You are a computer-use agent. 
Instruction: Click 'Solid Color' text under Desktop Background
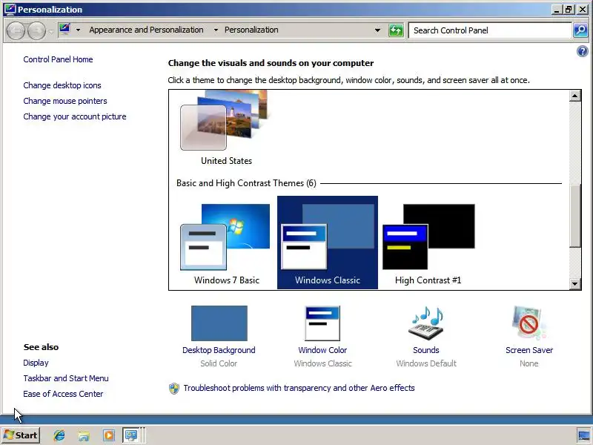pos(219,363)
